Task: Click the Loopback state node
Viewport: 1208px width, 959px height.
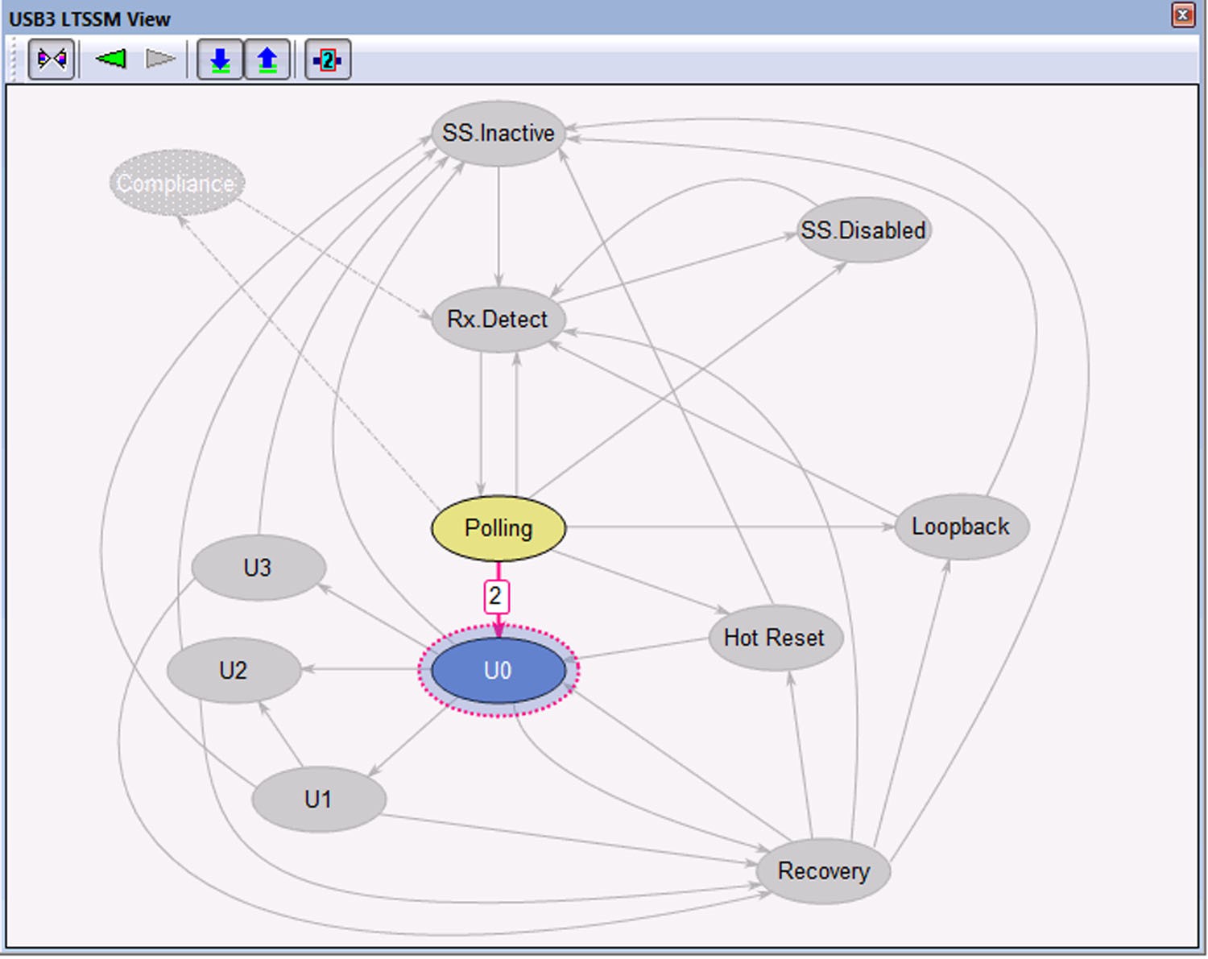Action: click(962, 527)
